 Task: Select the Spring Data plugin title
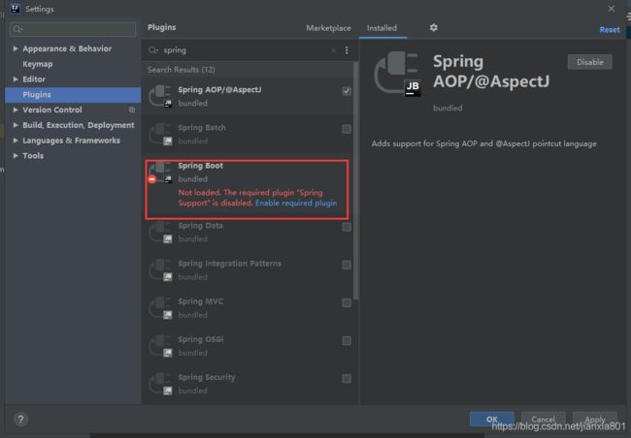tap(200, 226)
